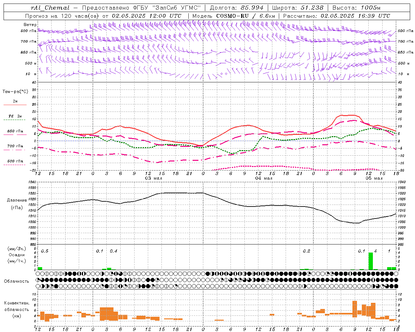
Task: Click the model name COSMO-RU / 6.6км
Action: 245,16
